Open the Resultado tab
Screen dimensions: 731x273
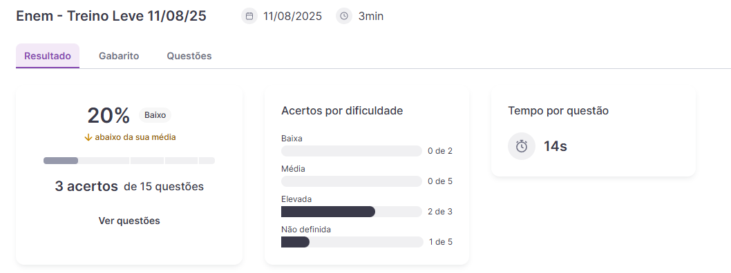(48, 57)
